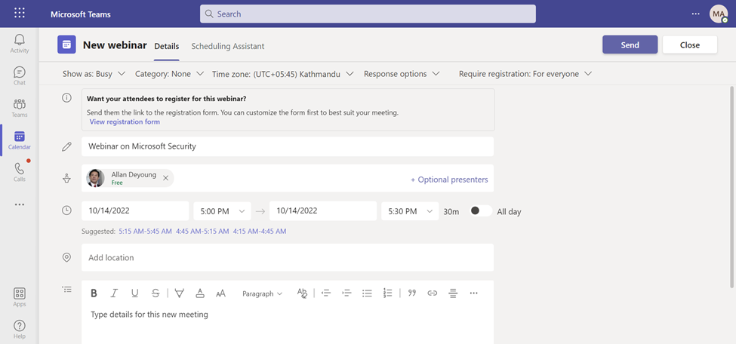The height and width of the screenshot is (344, 736).
Task: Open the Calendar view in sidebar
Action: point(20,140)
